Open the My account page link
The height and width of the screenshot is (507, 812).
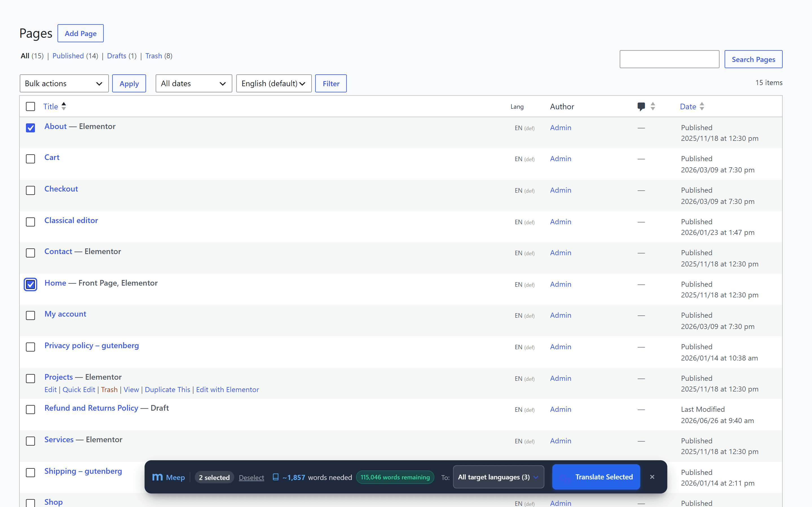[65, 314]
